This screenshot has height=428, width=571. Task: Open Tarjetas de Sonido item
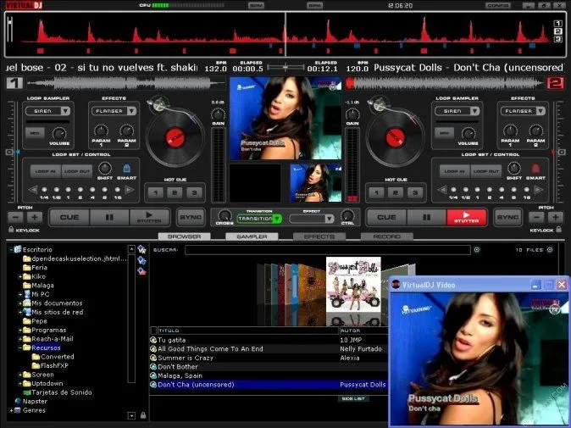(x=62, y=392)
